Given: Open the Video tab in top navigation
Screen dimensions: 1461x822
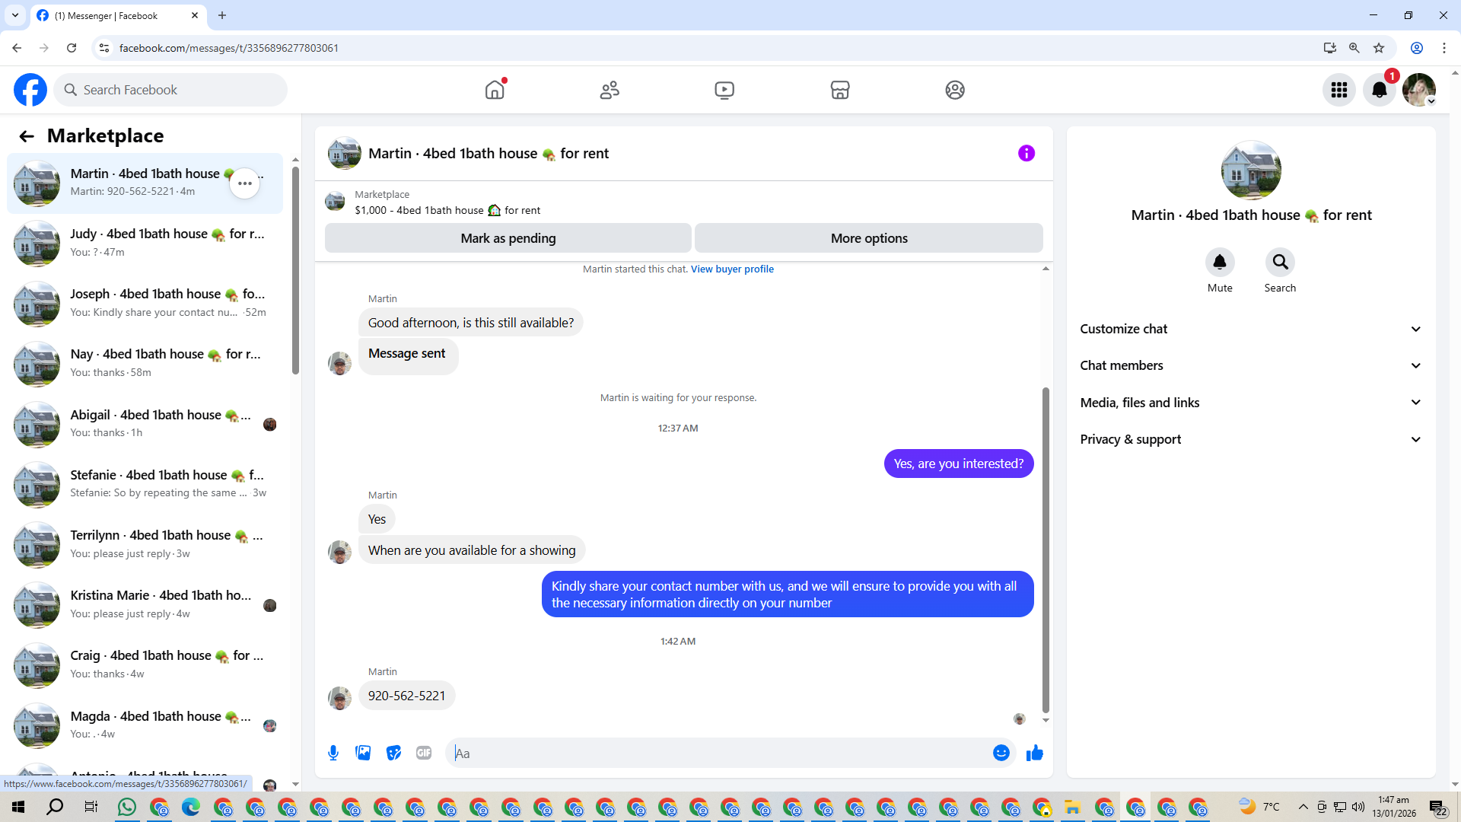Looking at the screenshot, I should pos(724,90).
